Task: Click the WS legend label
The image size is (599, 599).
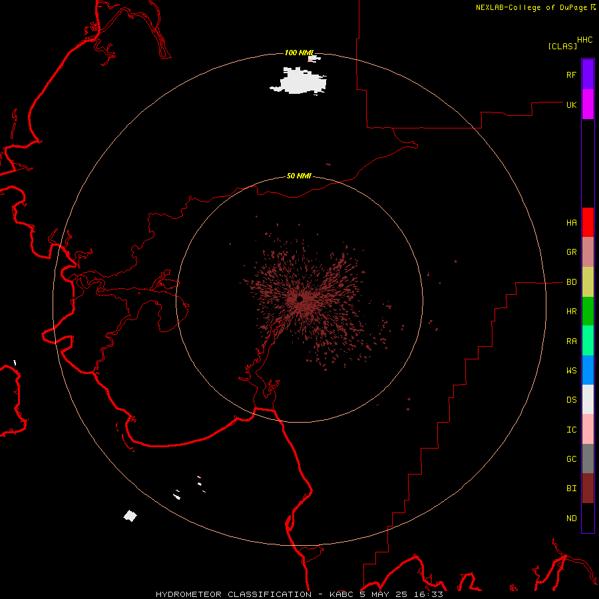Action: pyautogui.click(x=571, y=370)
